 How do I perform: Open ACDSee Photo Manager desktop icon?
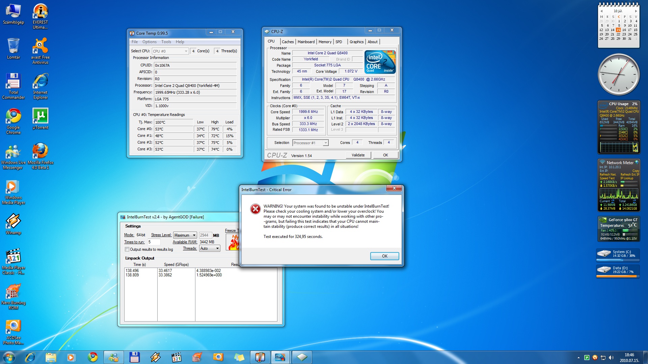pyautogui.click(x=13, y=332)
